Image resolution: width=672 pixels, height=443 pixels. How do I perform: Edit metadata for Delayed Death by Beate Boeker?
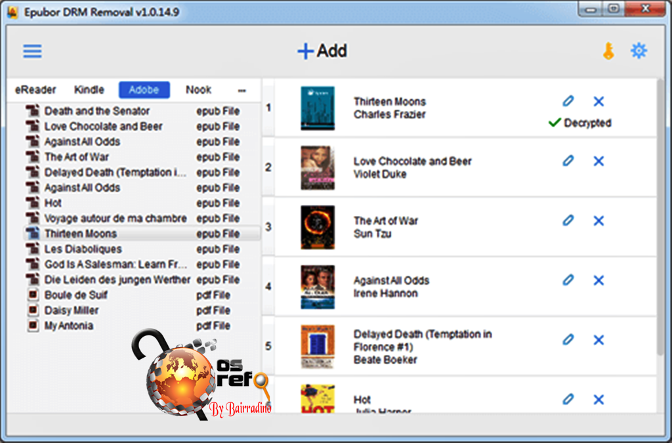coord(568,339)
